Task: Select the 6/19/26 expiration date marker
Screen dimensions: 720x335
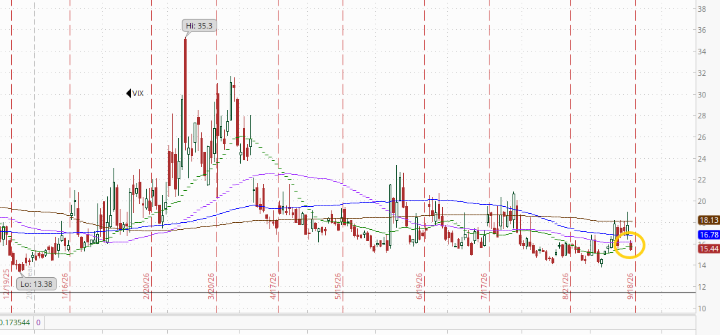Action: (x=420, y=286)
